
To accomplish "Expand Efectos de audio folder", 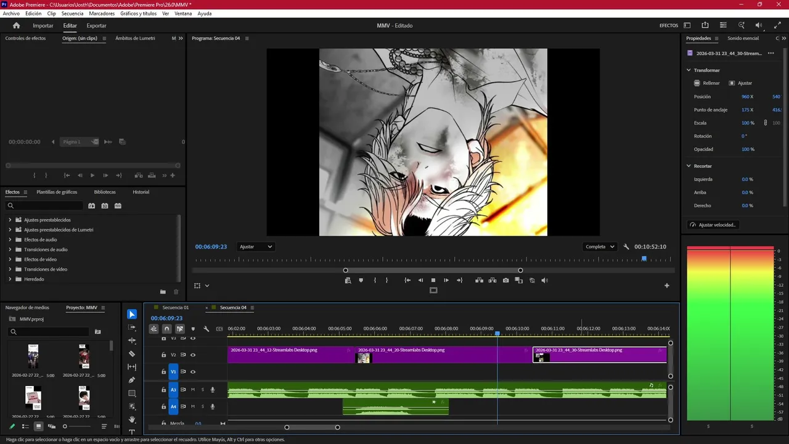I will (10, 240).
